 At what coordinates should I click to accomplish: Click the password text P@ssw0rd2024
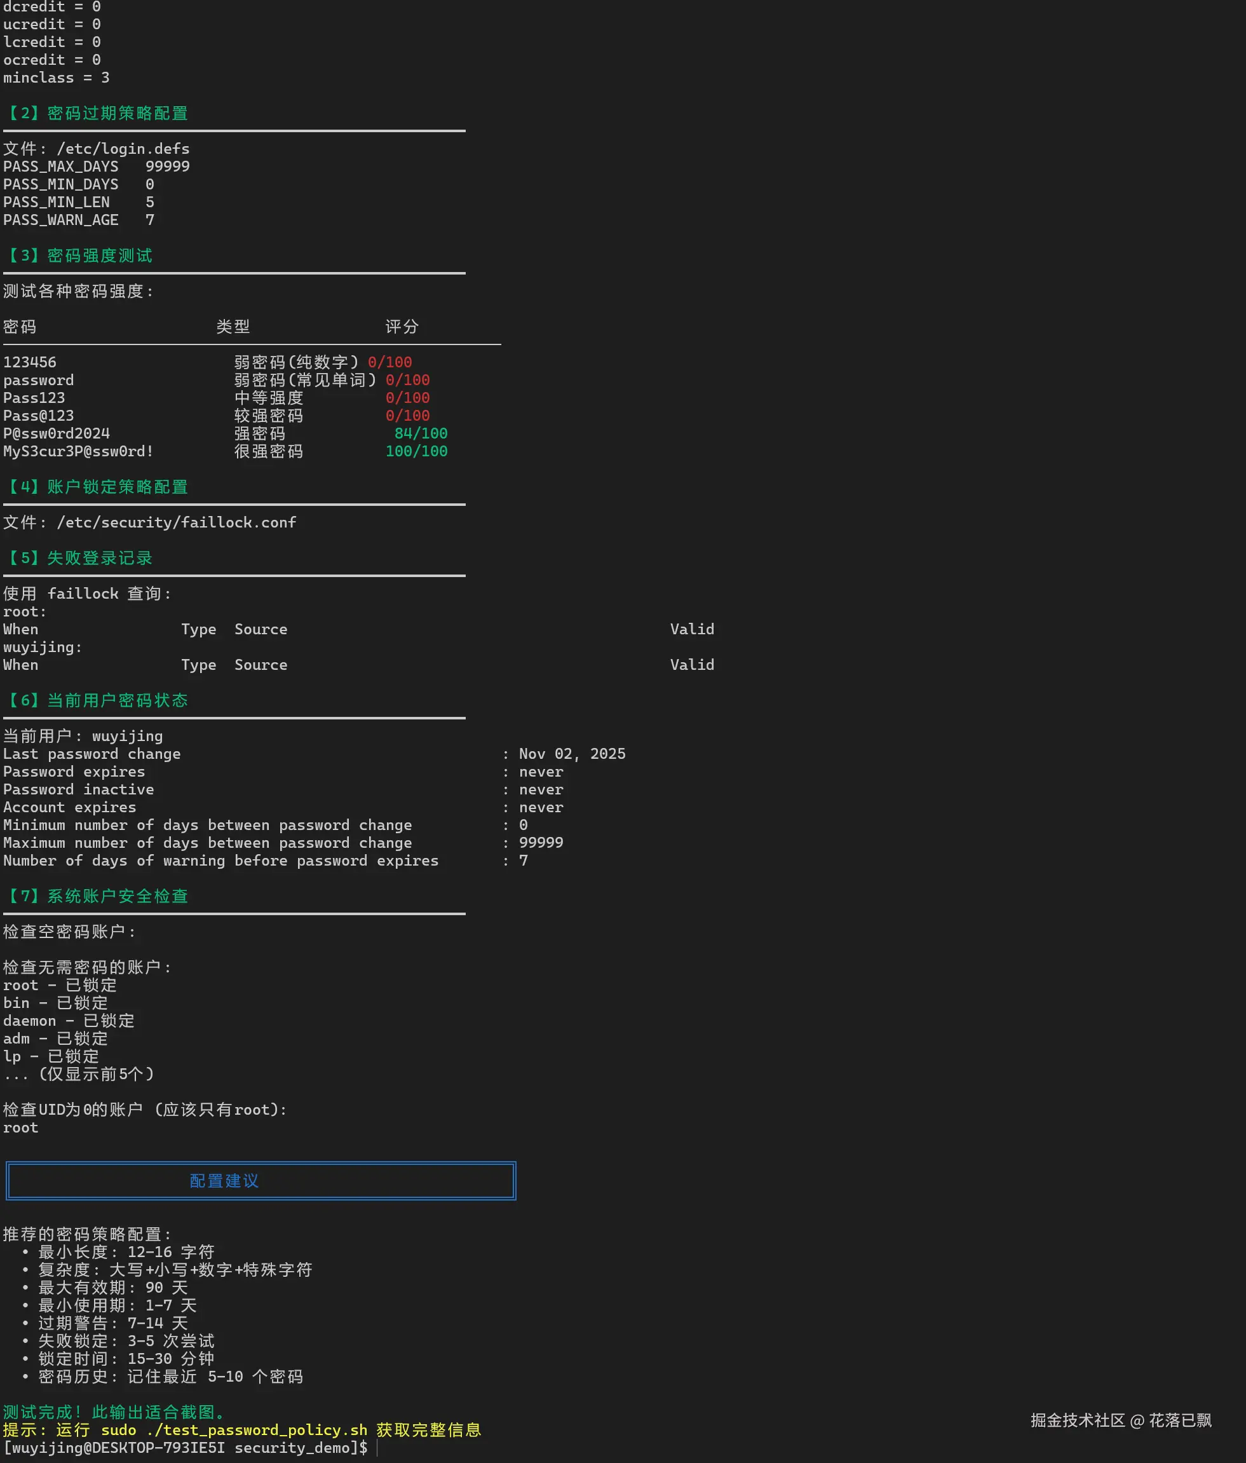pyautogui.click(x=57, y=433)
